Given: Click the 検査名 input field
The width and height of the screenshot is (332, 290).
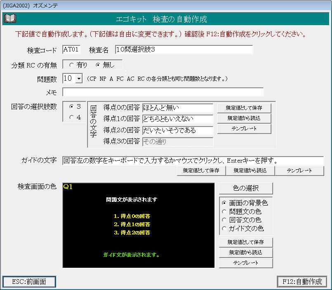Looking at the screenshot, I should coord(184,50).
